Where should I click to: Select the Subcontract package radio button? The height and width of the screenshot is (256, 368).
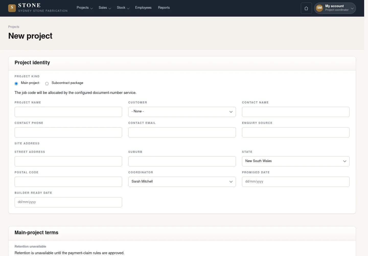pos(47,83)
